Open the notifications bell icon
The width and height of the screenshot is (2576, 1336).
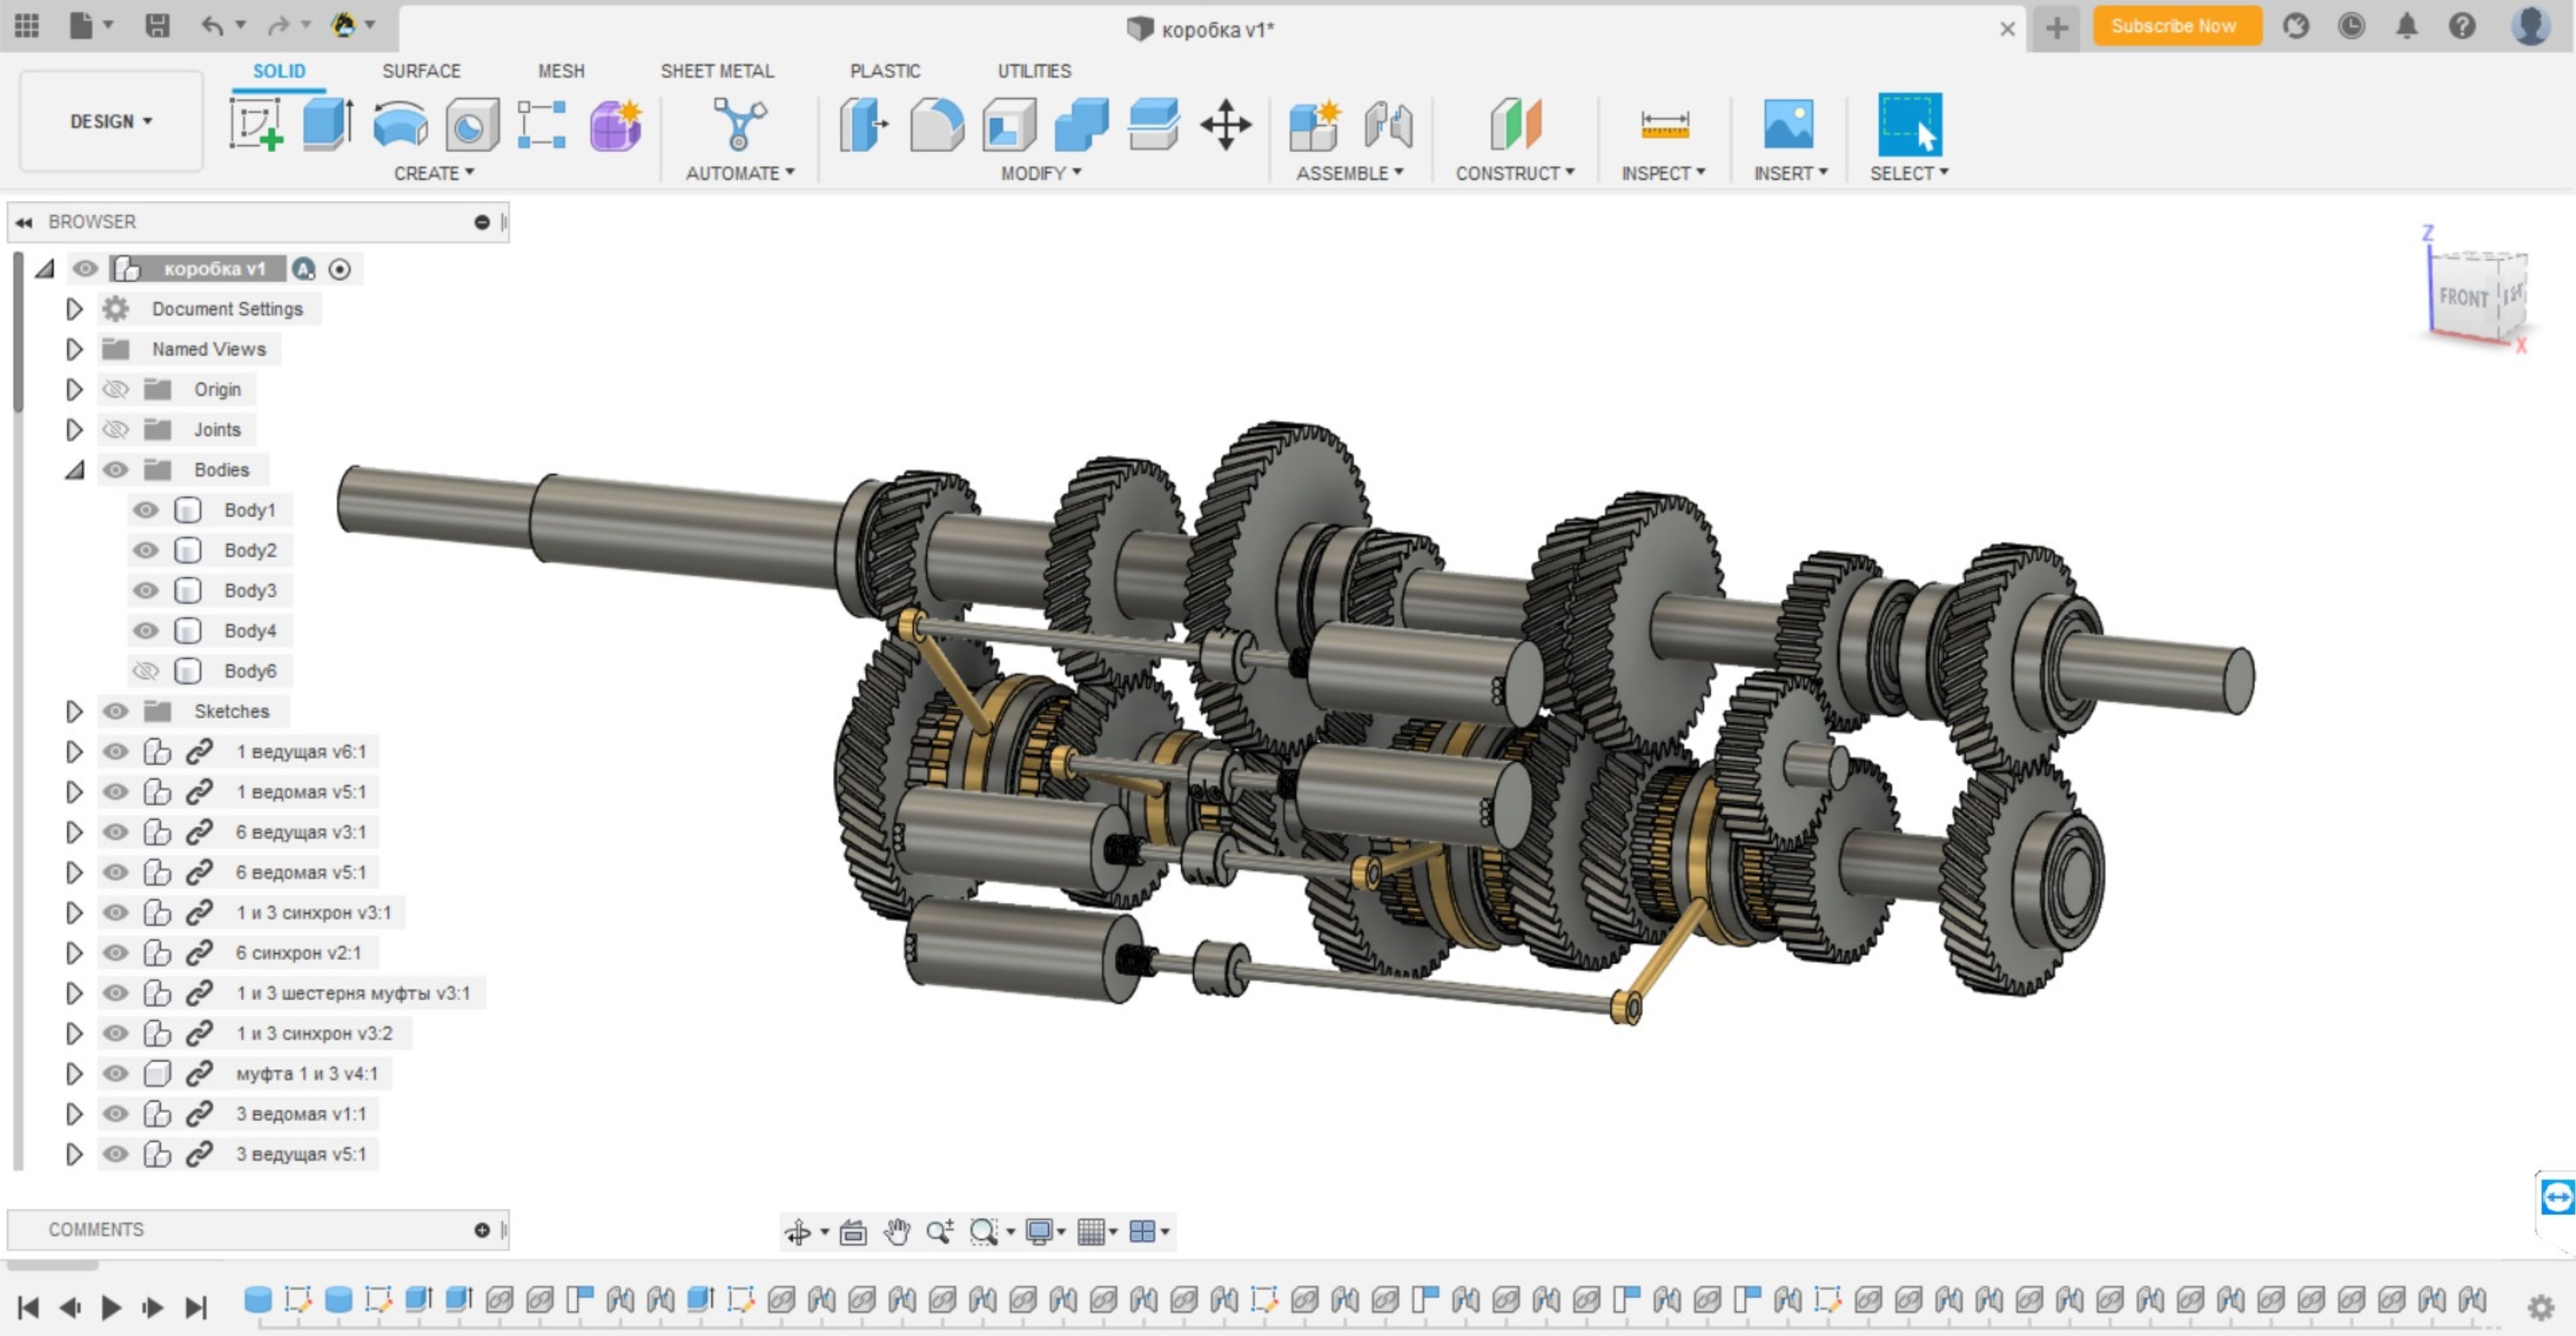[x=2407, y=26]
